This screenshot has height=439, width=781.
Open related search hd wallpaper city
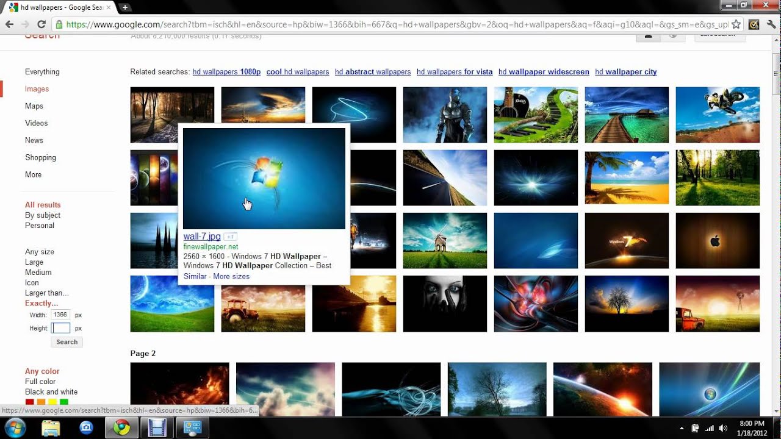626,72
